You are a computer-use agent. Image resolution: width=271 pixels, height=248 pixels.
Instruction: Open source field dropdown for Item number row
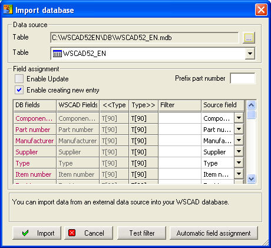pos(239,174)
